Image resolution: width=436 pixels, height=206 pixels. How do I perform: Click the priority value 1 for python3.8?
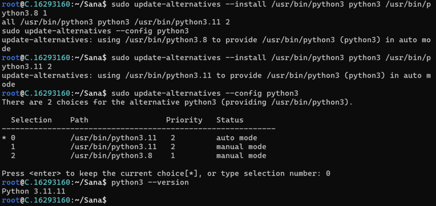(x=173, y=156)
